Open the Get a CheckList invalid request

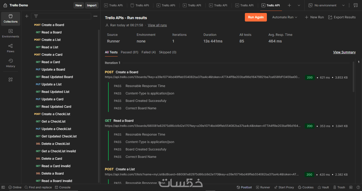(59, 151)
